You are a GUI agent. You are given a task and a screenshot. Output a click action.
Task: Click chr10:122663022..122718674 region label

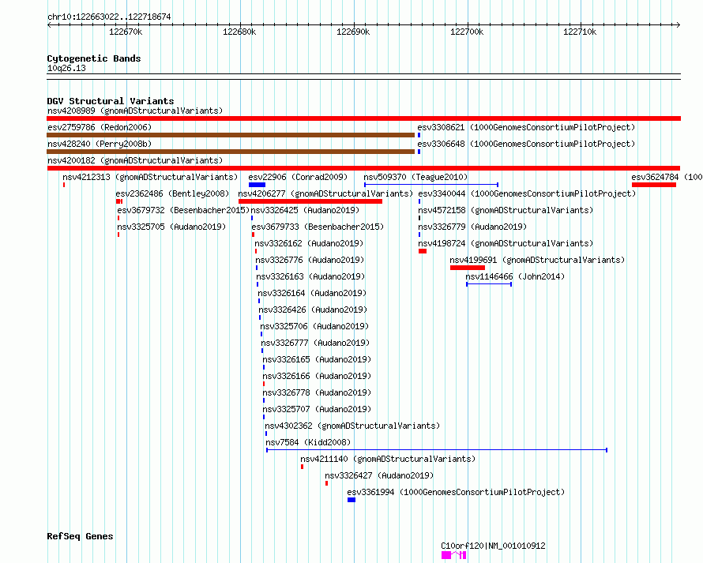click(x=109, y=17)
